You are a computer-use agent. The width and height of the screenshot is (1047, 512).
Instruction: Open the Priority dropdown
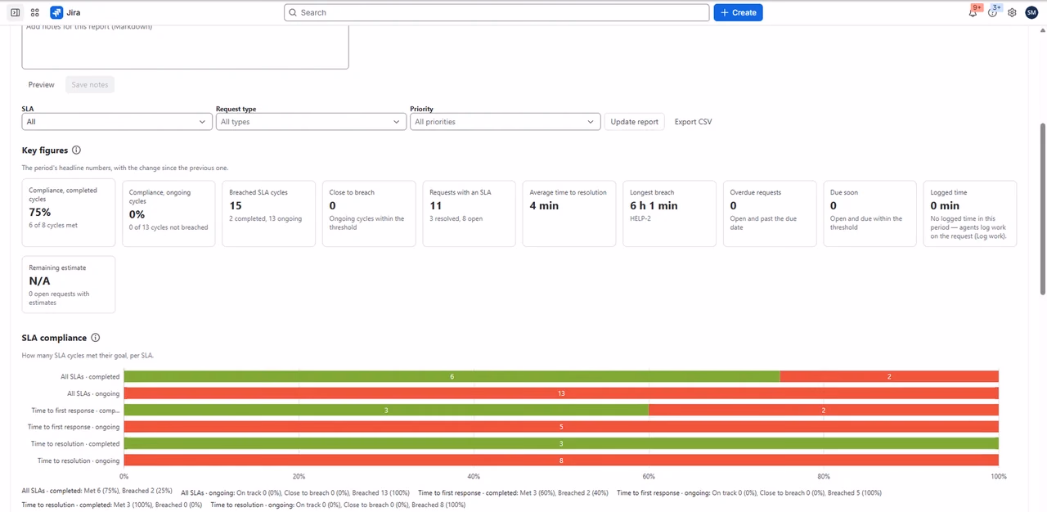coord(506,122)
